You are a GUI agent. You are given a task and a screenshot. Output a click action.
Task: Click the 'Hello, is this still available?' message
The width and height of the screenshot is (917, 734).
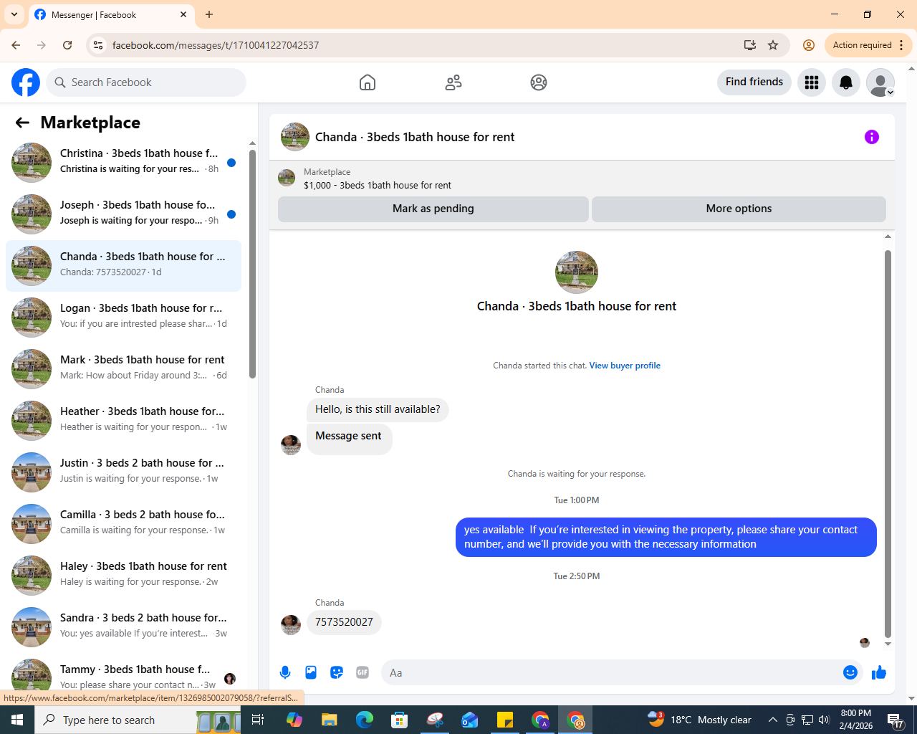[378, 409]
